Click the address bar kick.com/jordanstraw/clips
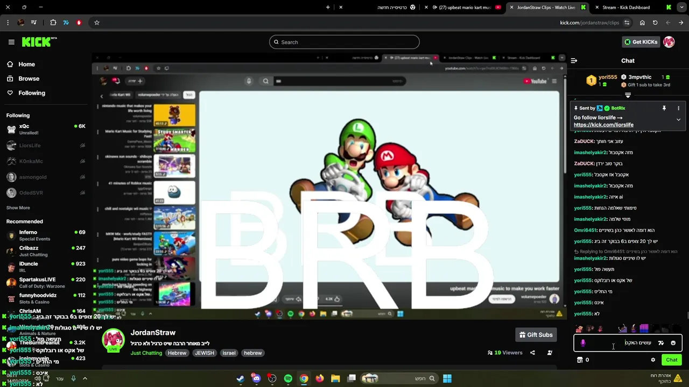 click(x=589, y=23)
